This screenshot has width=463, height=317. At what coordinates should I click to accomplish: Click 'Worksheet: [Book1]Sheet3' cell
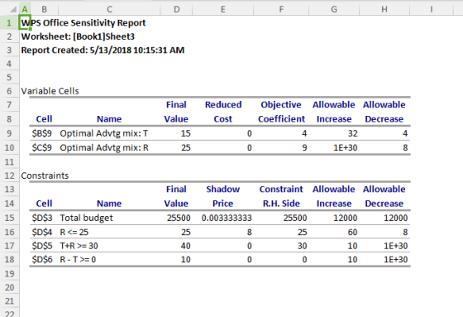pos(78,36)
